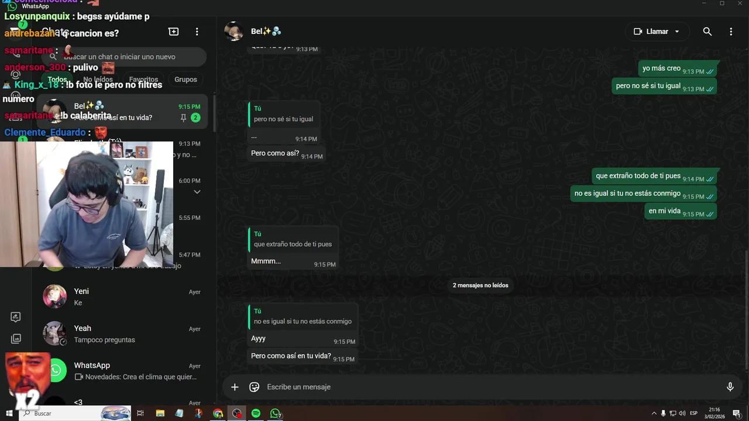Filter chats by the Grupos tab
Image resolution: width=749 pixels, height=421 pixels.
[185, 80]
